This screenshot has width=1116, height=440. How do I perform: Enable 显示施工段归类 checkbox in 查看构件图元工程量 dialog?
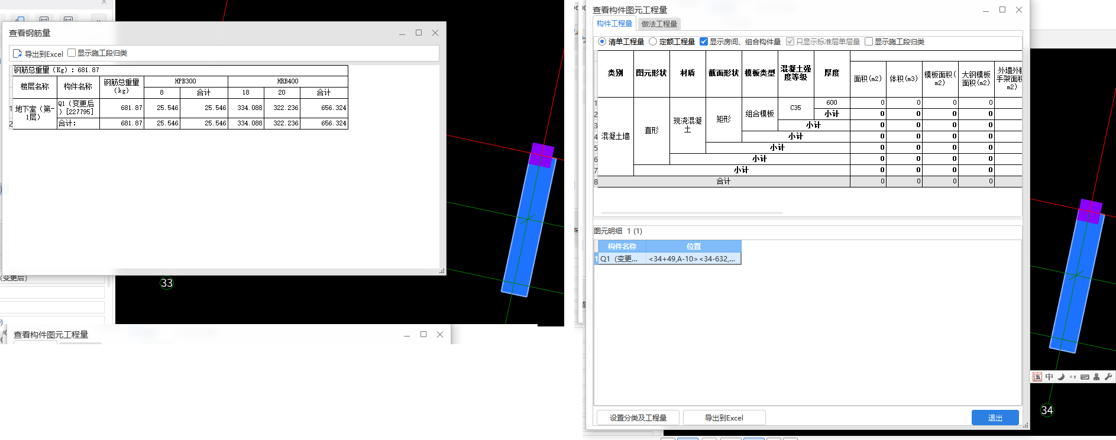click(x=869, y=41)
